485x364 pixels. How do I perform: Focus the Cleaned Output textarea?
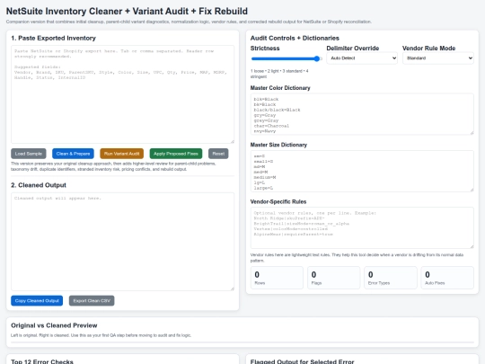[122, 242]
